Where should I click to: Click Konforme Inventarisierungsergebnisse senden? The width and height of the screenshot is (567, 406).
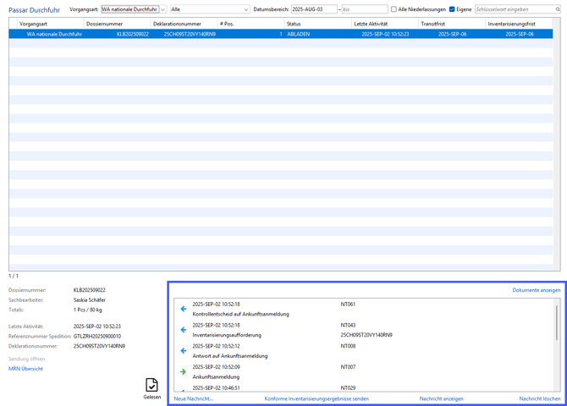(317, 398)
